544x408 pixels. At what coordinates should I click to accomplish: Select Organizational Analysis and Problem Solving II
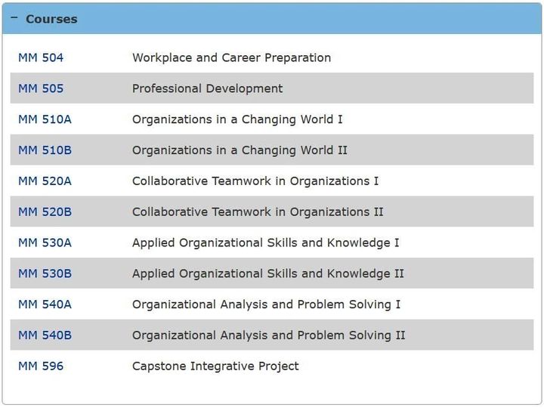click(268, 335)
